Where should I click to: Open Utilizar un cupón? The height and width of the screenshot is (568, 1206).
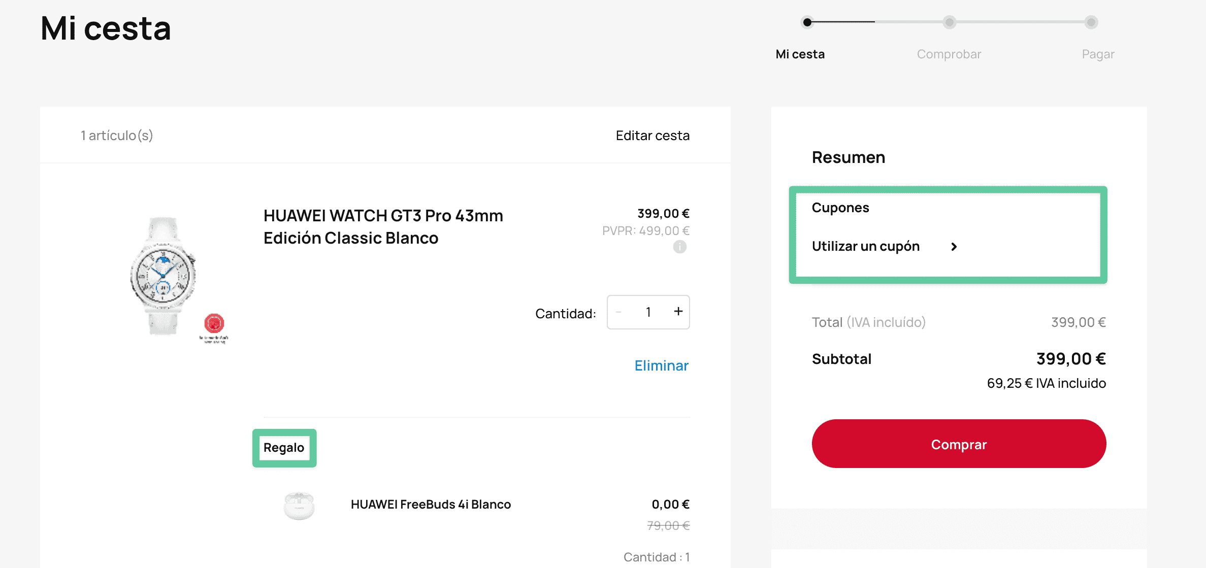click(x=866, y=247)
